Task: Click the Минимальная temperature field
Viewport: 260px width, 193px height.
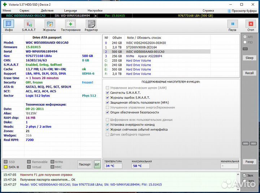Action: (230, 166)
